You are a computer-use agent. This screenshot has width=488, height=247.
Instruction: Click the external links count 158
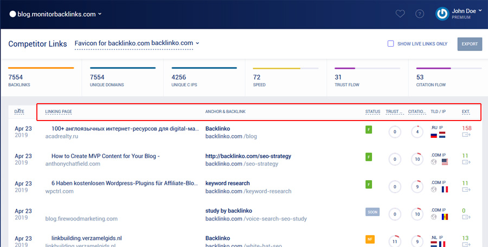coord(466,128)
